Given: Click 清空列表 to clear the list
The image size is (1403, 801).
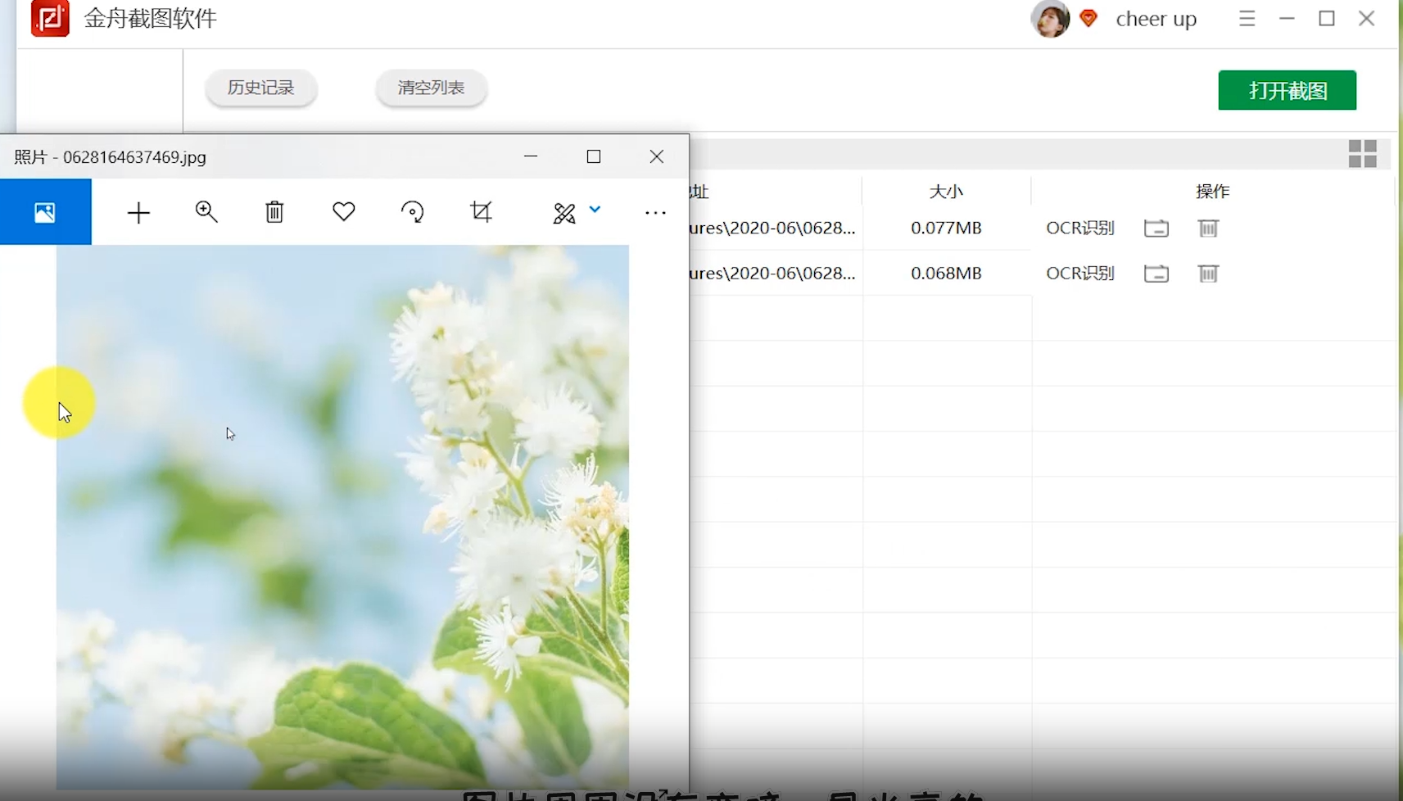Looking at the screenshot, I should 431,88.
